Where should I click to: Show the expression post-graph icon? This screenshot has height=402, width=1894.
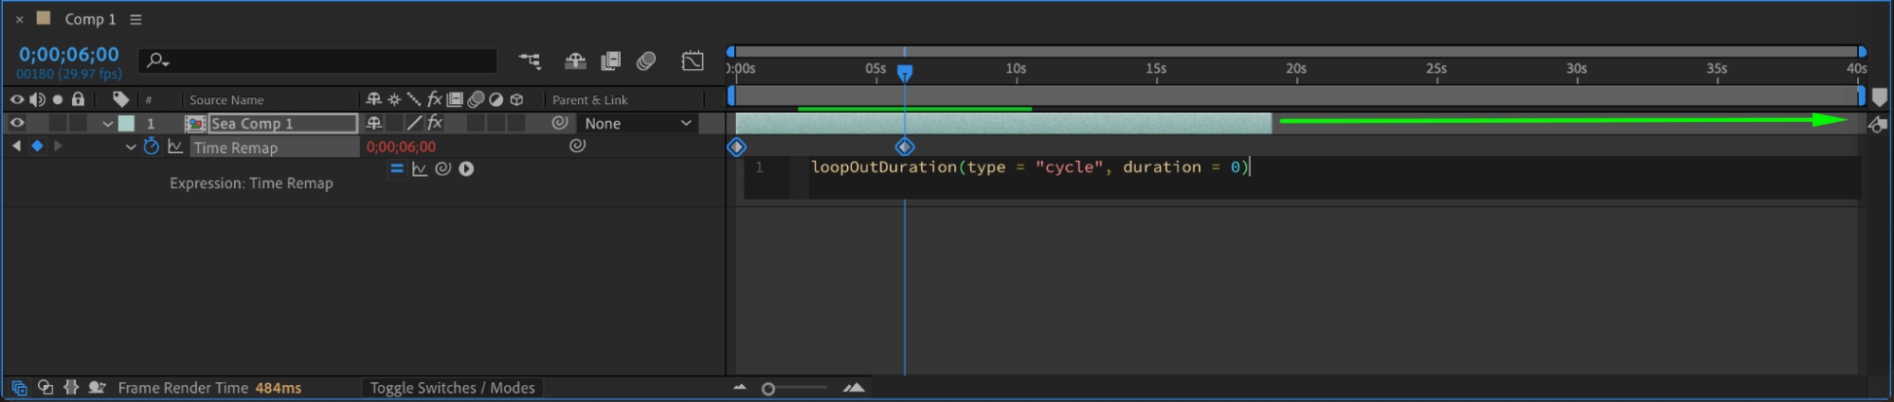(x=420, y=169)
